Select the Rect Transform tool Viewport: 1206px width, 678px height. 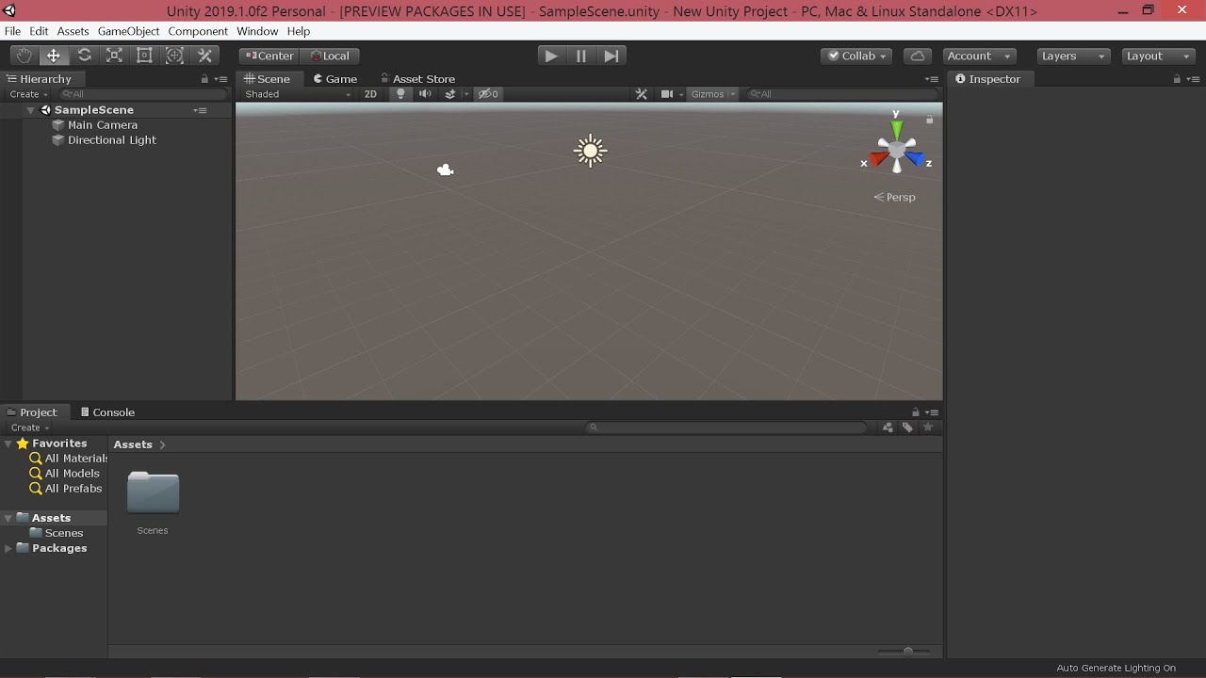point(144,55)
